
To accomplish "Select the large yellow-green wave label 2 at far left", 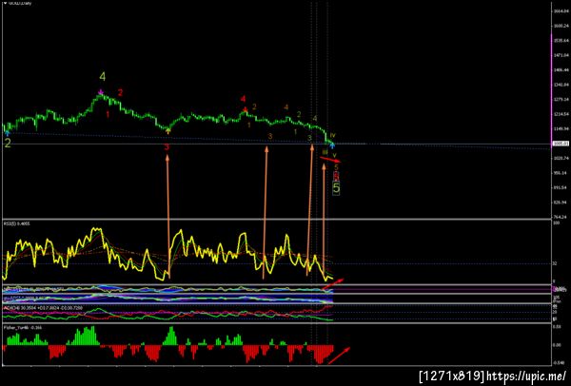I will click(x=8, y=144).
